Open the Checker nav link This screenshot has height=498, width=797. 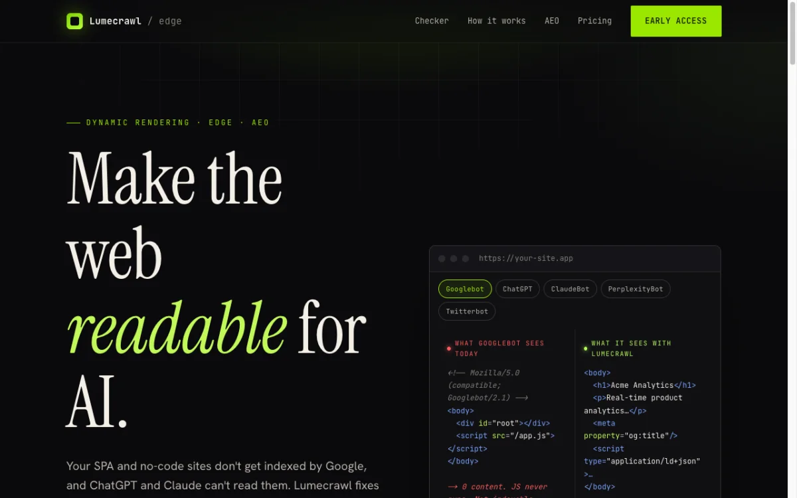[432, 21]
